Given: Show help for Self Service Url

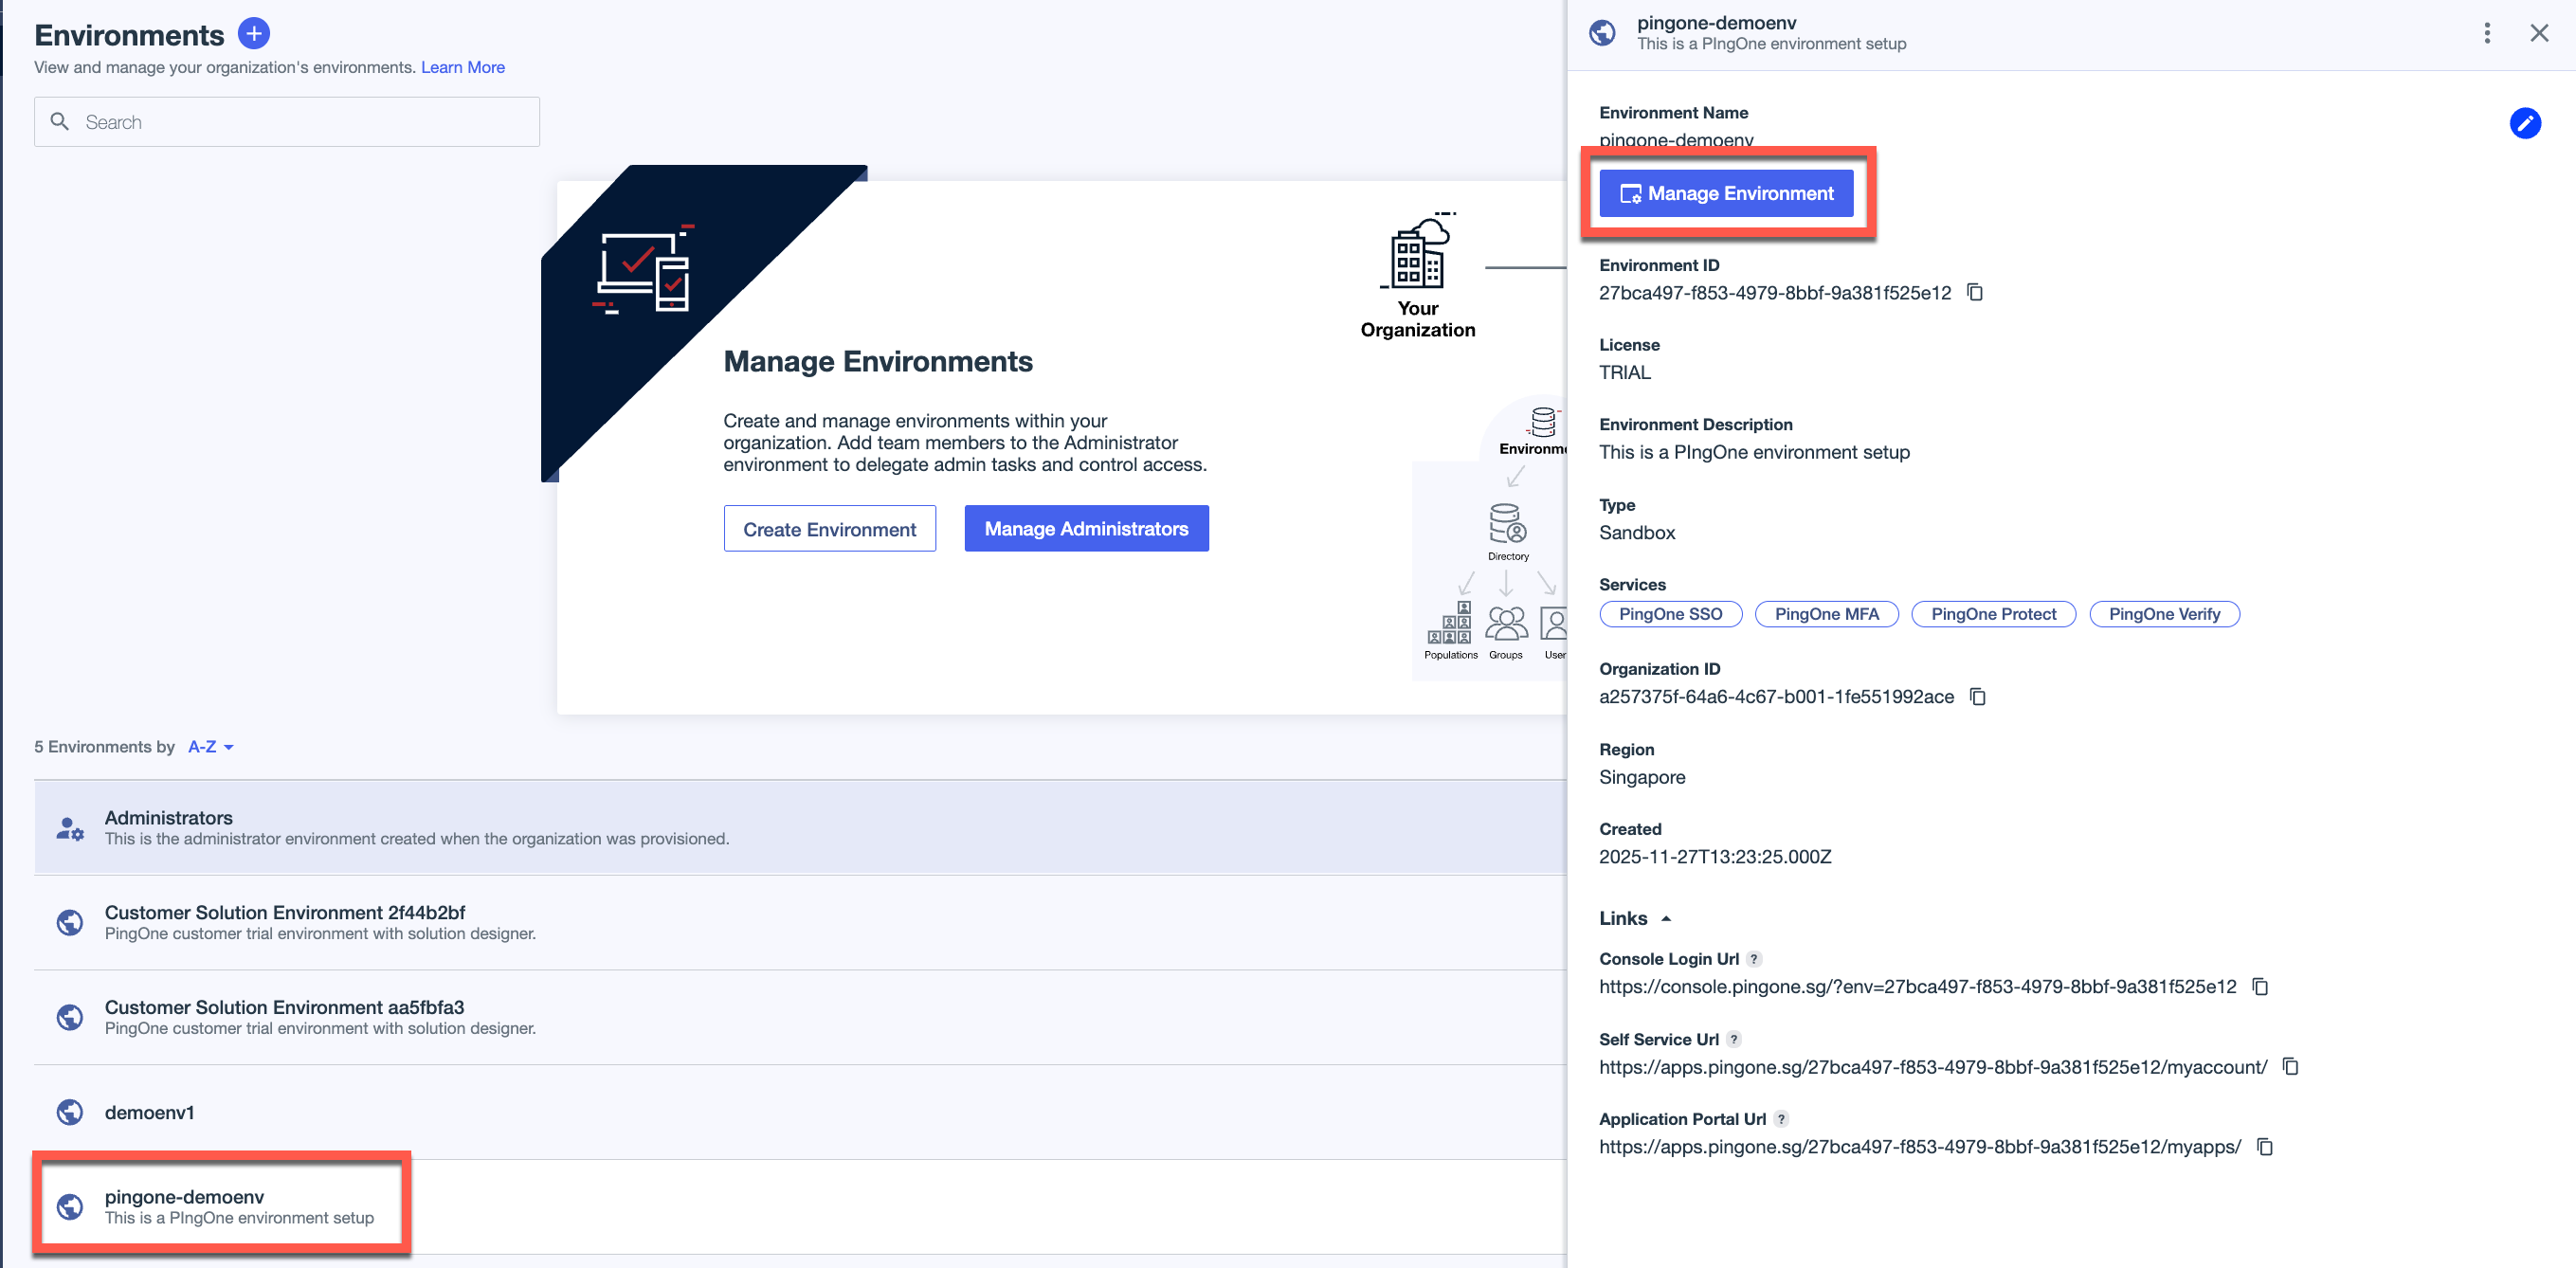Looking at the screenshot, I should pyautogui.click(x=1734, y=1039).
